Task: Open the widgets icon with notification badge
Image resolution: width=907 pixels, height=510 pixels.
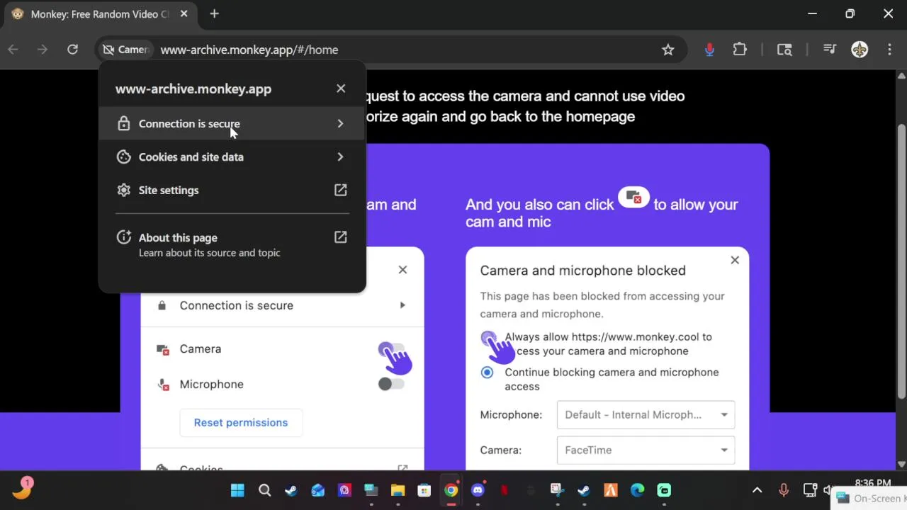Action: (22, 488)
